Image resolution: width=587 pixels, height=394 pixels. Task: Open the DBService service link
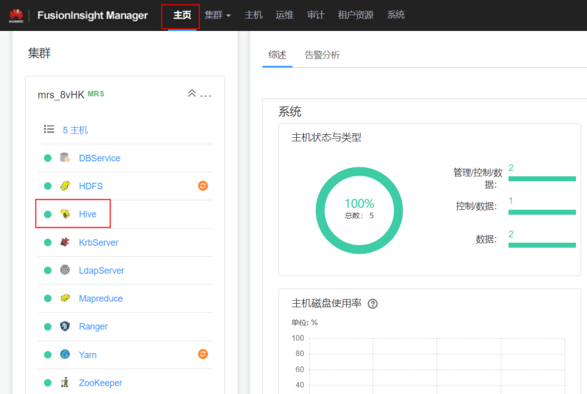point(100,158)
